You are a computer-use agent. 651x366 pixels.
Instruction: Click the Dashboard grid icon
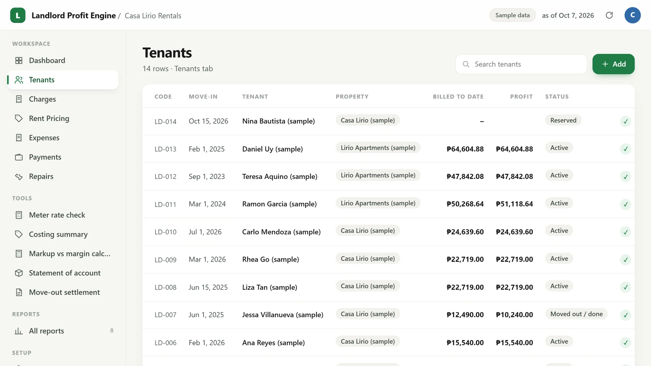(19, 60)
